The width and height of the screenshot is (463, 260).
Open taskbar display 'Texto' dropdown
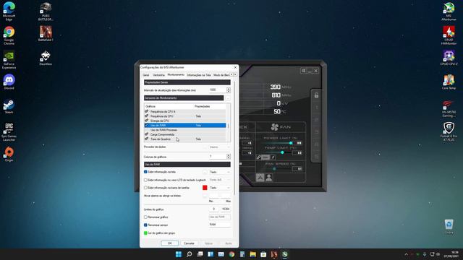220,188
